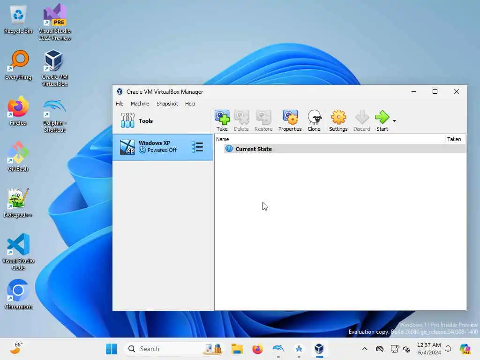Click the muted volume tray icon
Screen dimensions: 480x360
click(406, 349)
